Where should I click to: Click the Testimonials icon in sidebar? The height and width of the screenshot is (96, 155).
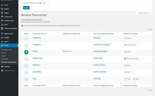click(2, 21)
